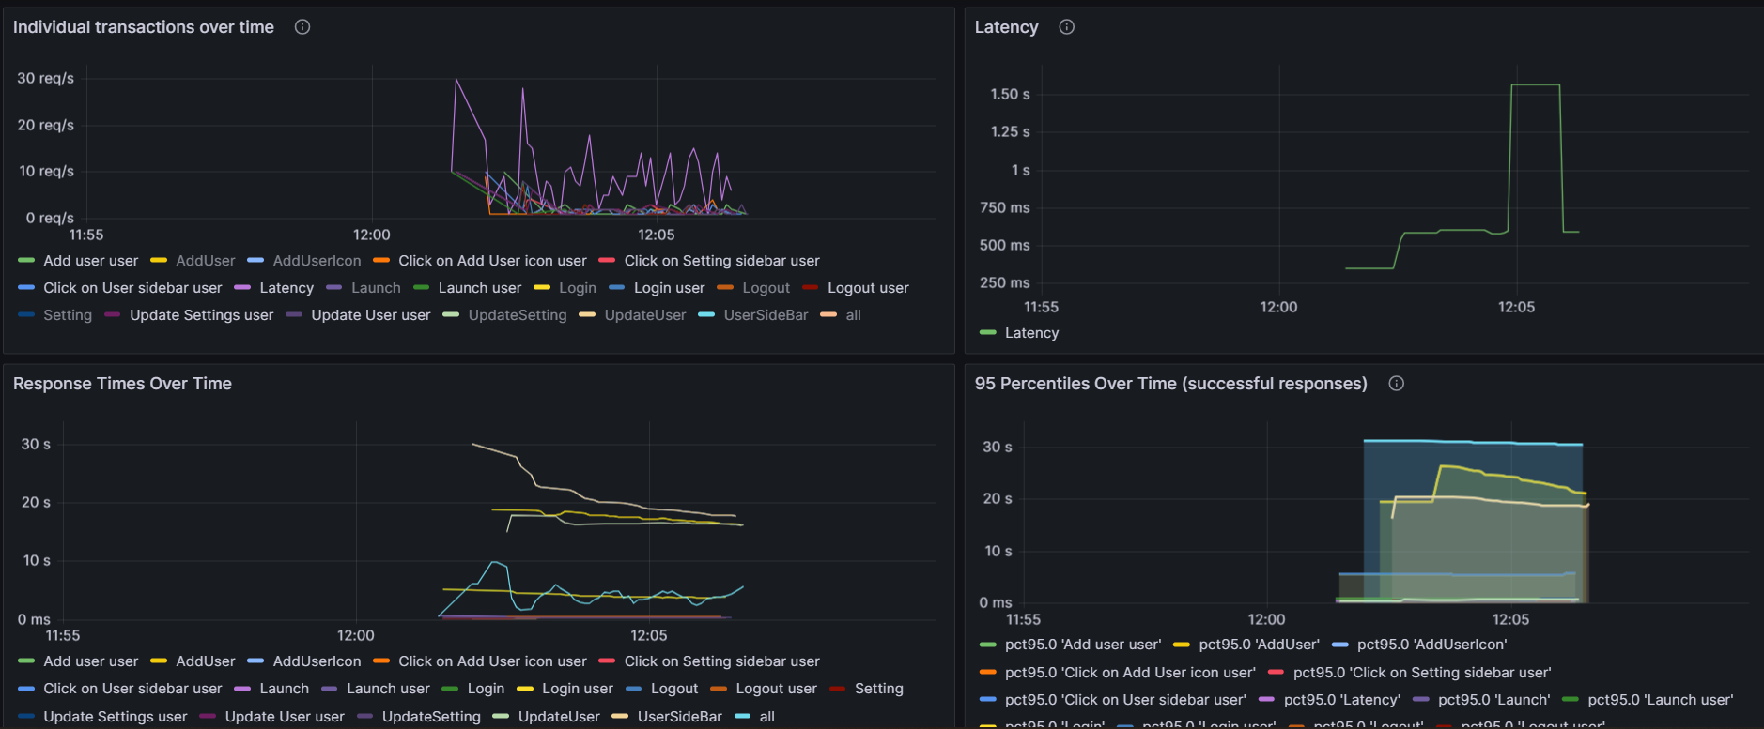Show only pct95.0 'Click on Add User icon user'
1764x729 pixels.
point(1129,673)
